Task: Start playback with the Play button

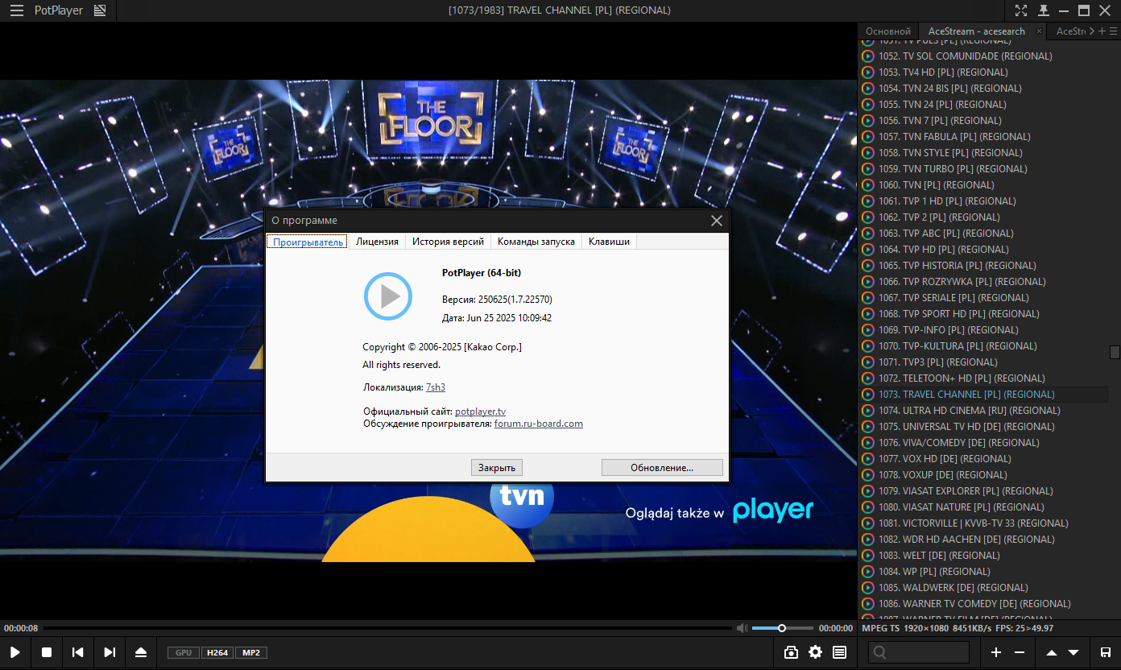Action: (15, 652)
